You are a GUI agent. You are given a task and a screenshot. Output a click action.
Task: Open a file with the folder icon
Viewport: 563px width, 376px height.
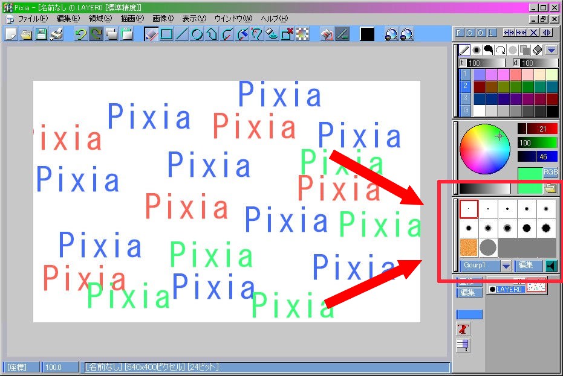click(27, 34)
